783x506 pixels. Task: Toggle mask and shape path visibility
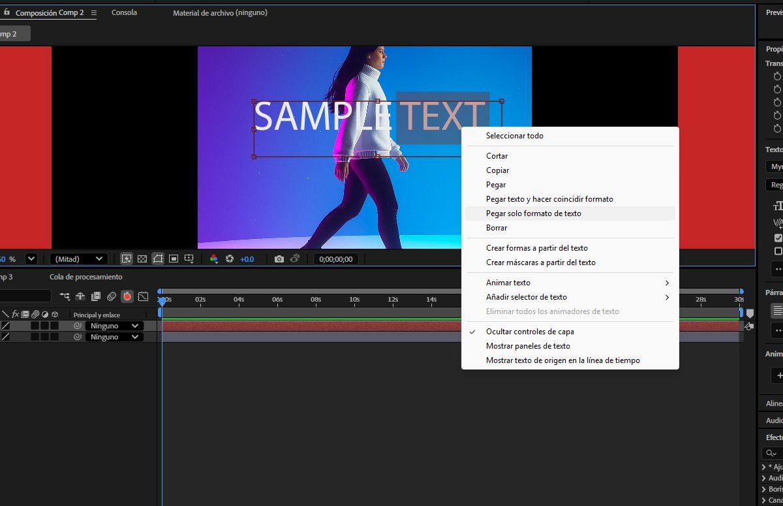point(158,259)
